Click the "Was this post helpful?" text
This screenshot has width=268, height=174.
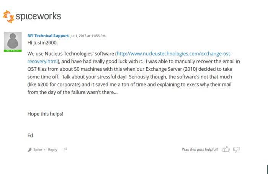tap(200, 150)
